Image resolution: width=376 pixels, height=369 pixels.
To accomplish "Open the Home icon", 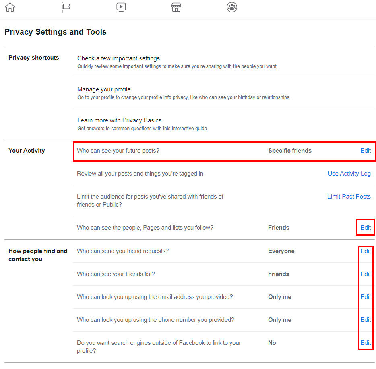I will (10, 7).
